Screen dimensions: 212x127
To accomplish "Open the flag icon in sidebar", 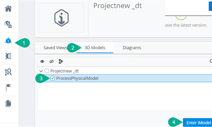I will [8, 87].
